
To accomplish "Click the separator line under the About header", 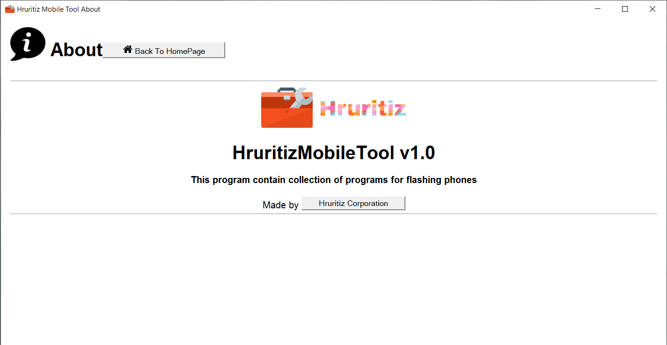I will (334, 81).
